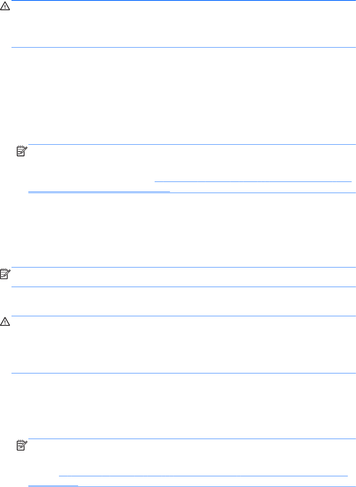Click the rule closing the second caution block

(184, 373)
